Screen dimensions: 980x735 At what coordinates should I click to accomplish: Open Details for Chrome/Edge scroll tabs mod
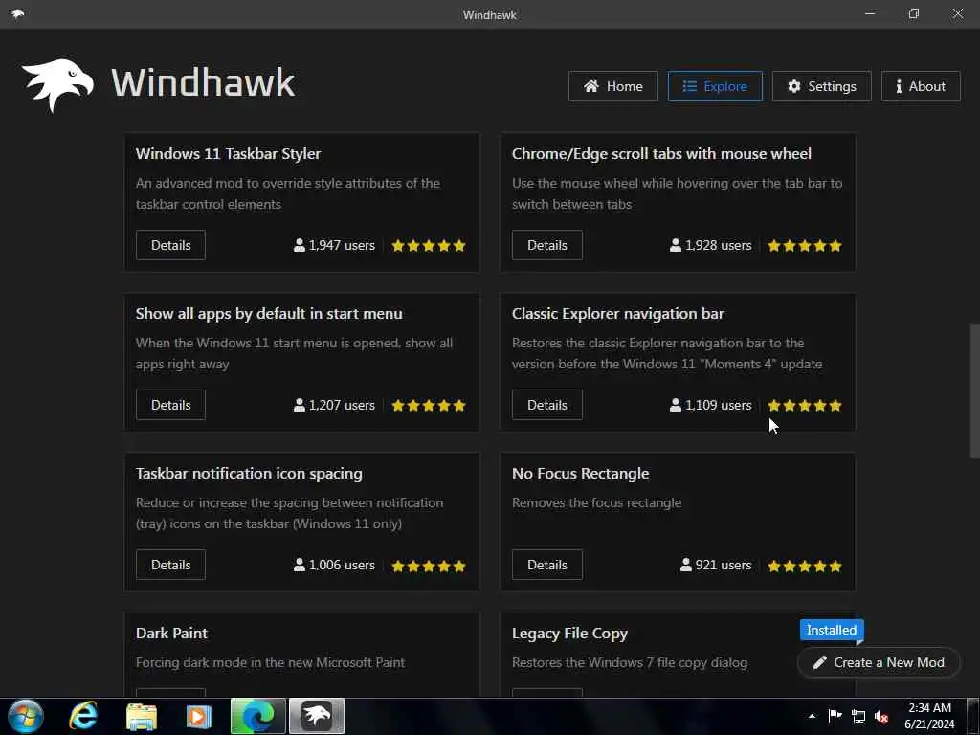pos(546,245)
